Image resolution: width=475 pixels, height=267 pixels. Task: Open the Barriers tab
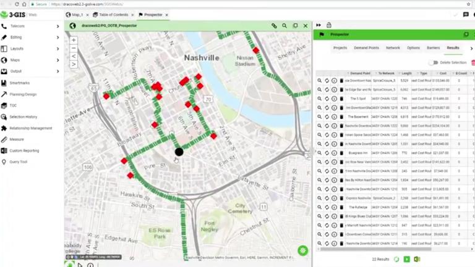pyautogui.click(x=433, y=47)
